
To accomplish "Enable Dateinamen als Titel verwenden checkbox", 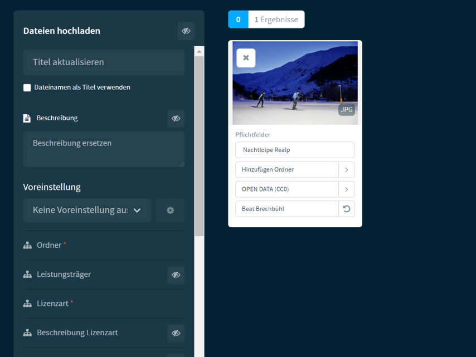I will (x=27, y=87).
